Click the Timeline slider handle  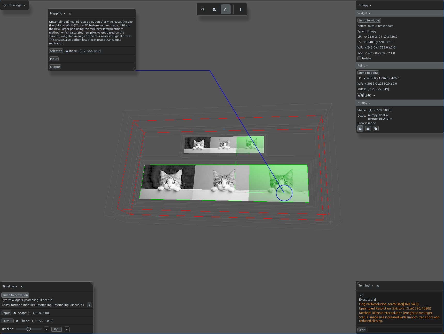[29, 329]
